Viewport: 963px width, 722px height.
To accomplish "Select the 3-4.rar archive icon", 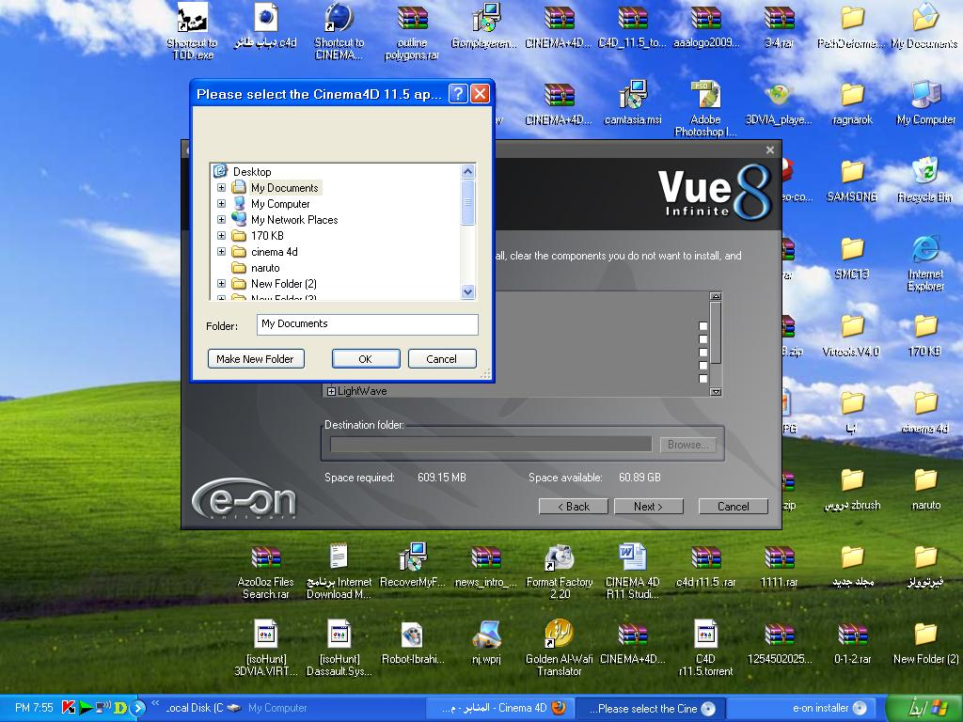I will [779, 25].
